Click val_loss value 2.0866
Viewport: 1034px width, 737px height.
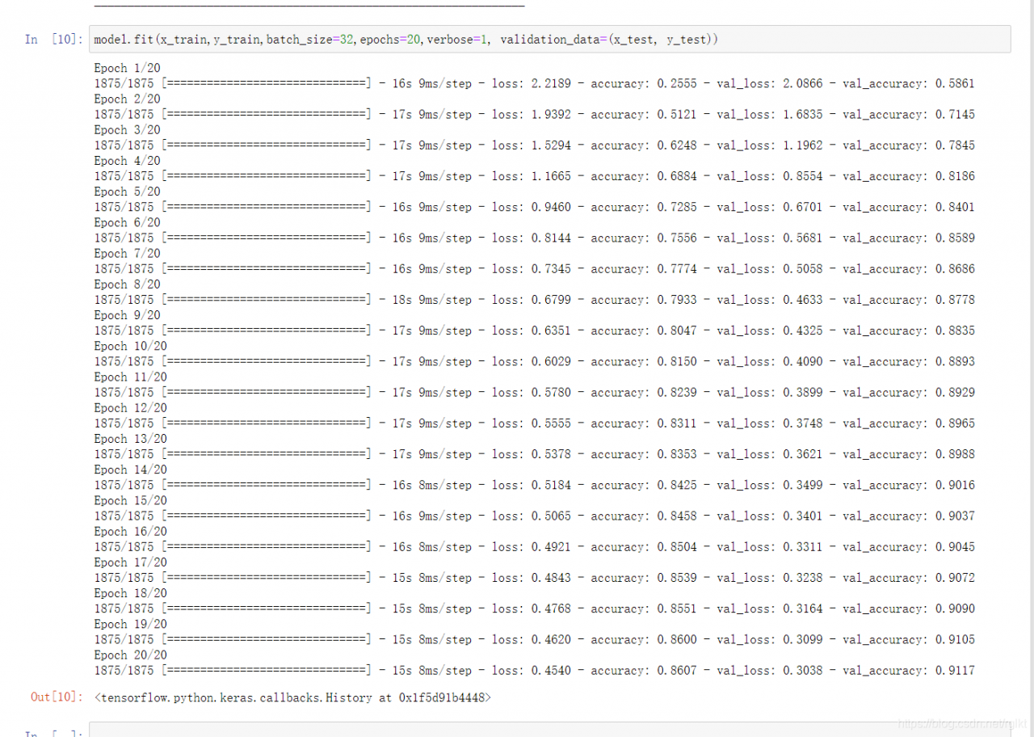[x=803, y=83]
